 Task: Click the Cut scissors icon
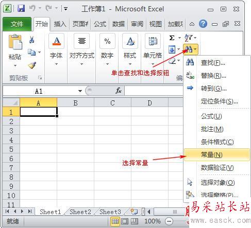coord(31,40)
